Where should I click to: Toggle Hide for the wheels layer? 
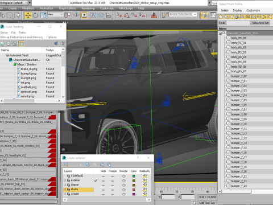(104, 194)
